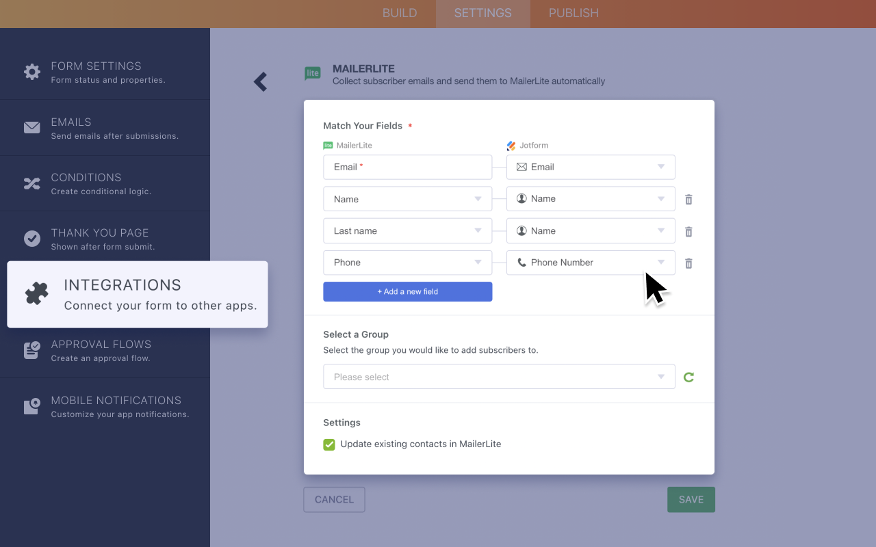Select the Thank You Page checkmark icon

(31, 239)
